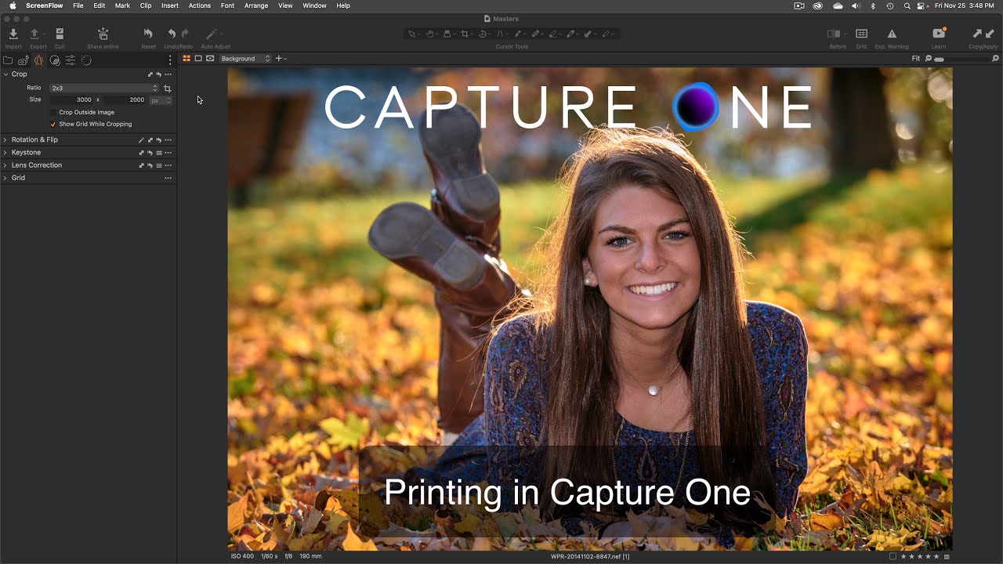The image size is (1003, 564).
Task: Show the Grid overlay from the toolbar
Action: tap(861, 34)
